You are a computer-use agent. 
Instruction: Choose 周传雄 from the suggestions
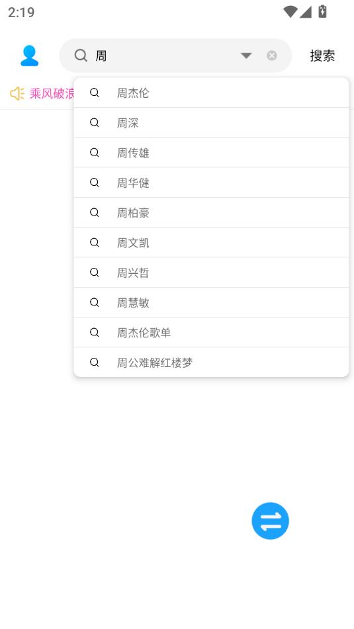pos(212,152)
